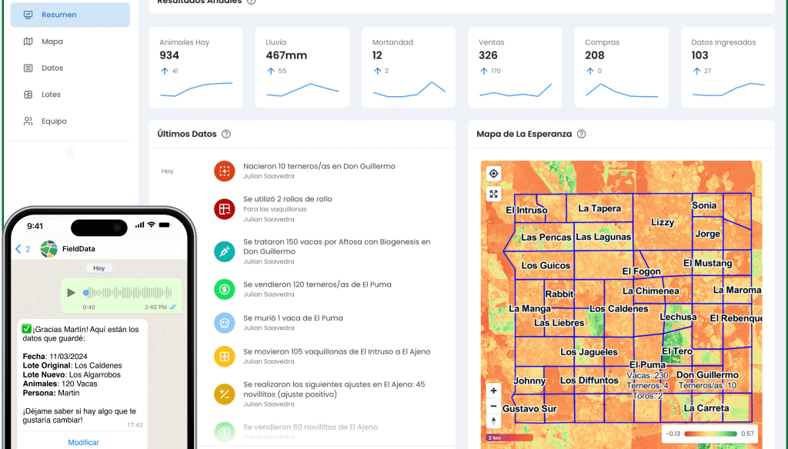Click the red rolls usage event icon
The height and width of the screenshot is (449, 788).
pyautogui.click(x=224, y=209)
